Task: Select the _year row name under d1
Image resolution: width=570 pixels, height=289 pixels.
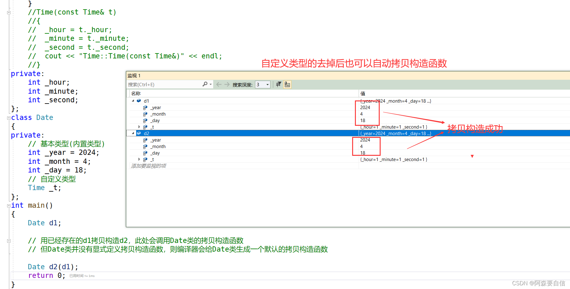Action: click(156, 108)
